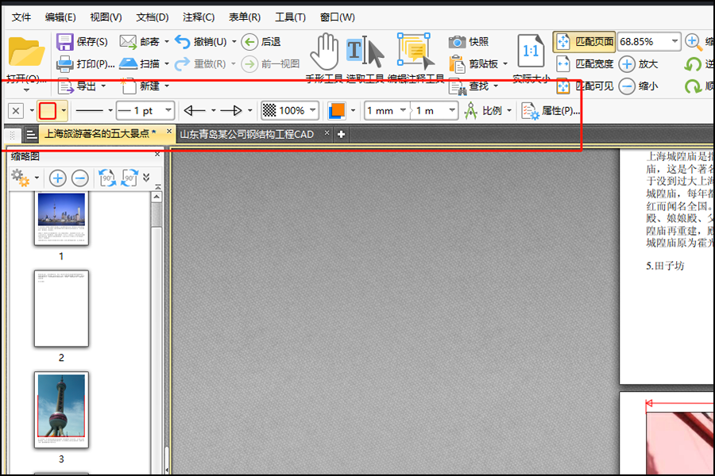The image size is (715, 476).
Task: Click the 属性(P) properties button
Action: click(x=551, y=111)
